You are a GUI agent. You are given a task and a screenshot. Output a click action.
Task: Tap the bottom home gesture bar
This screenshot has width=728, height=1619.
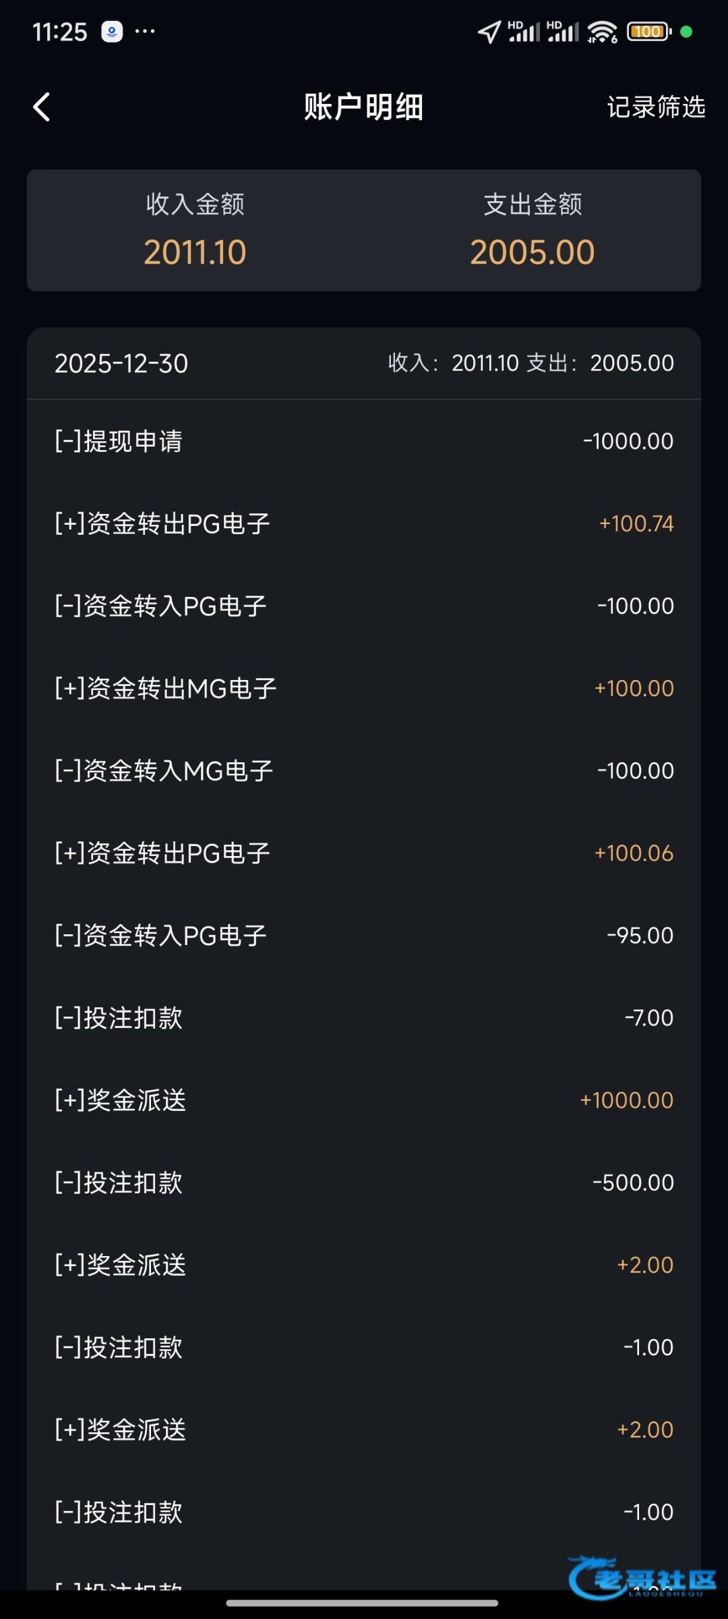363,1603
